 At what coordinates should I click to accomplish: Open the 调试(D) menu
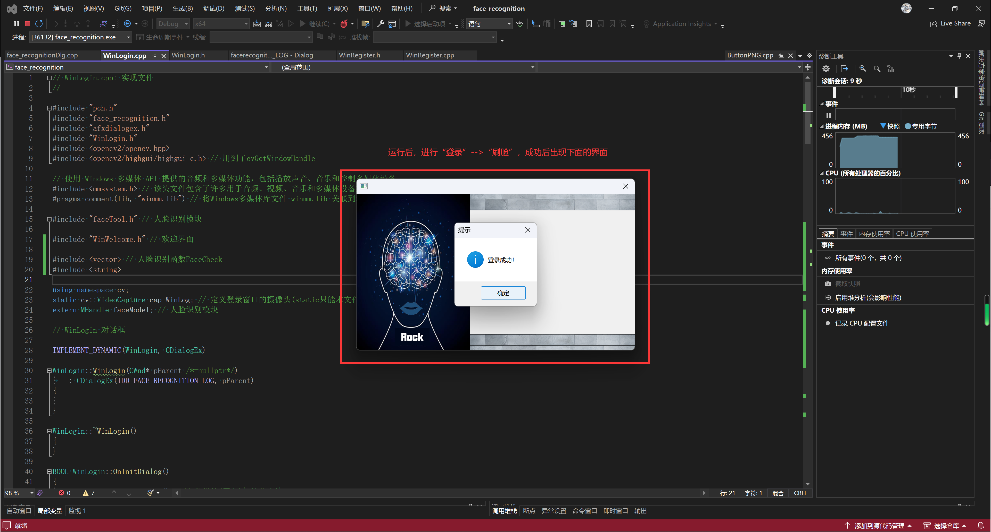click(213, 8)
